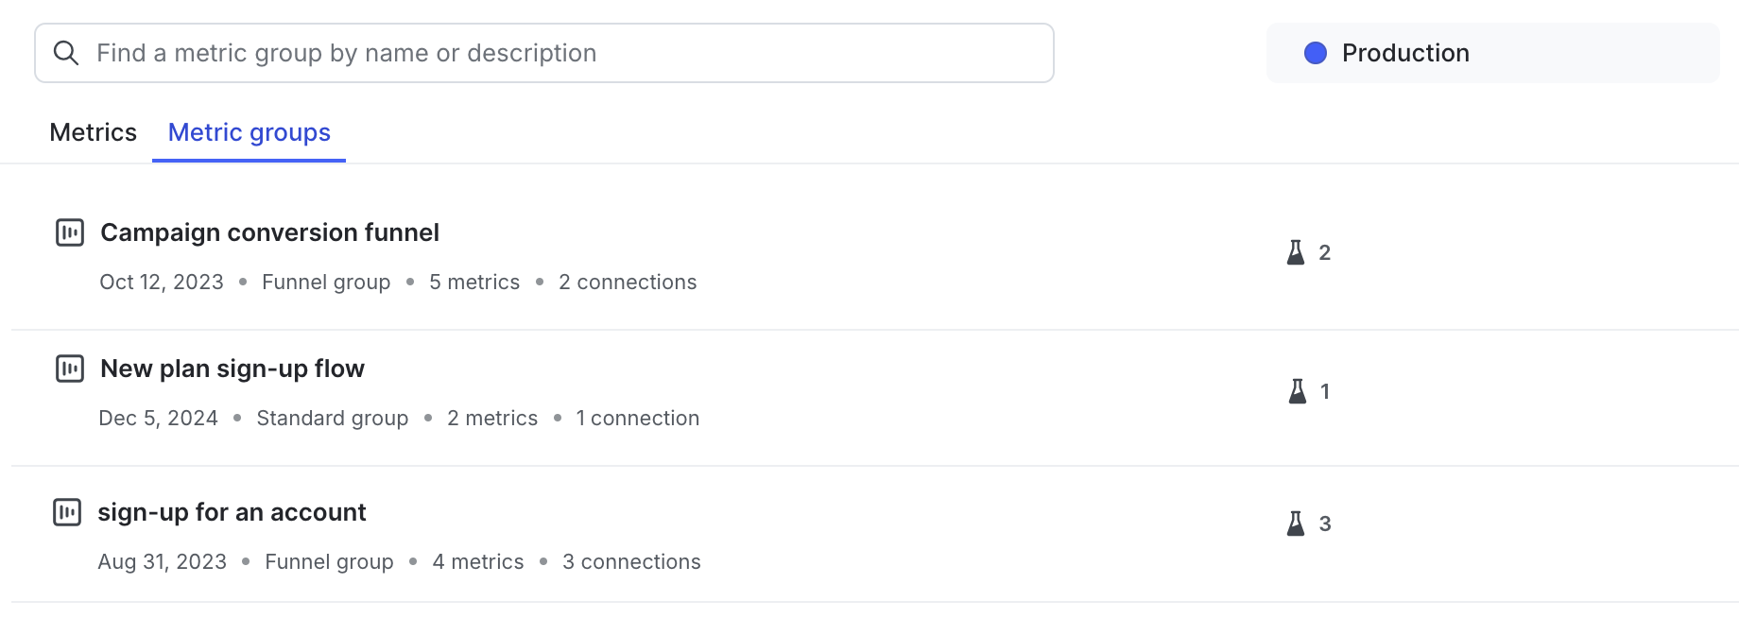The image size is (1739, 618).
Task: Click the blue Production environment dot
Action: tap(1316, 53)
